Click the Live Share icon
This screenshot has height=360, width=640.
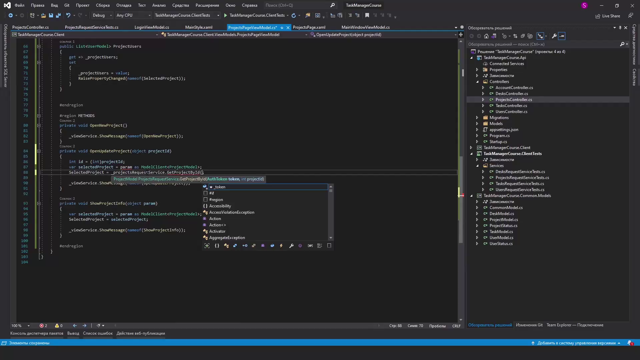point(598,16)
